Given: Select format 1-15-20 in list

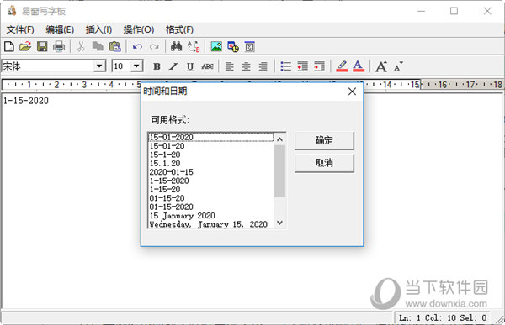Looking at the screenshot, I should tap(211, 189).
